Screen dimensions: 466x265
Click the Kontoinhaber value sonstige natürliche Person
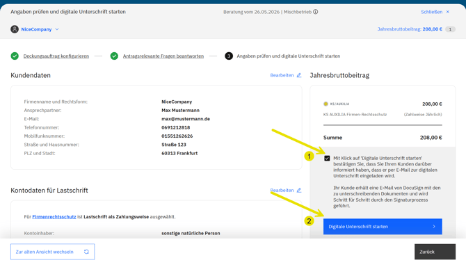(x=191, y=233)
